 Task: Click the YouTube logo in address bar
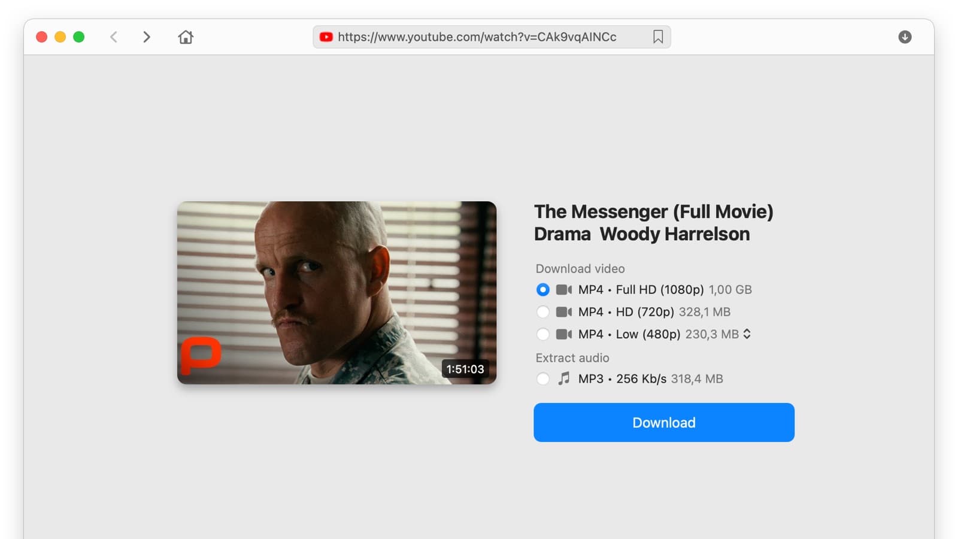(326, 37)
